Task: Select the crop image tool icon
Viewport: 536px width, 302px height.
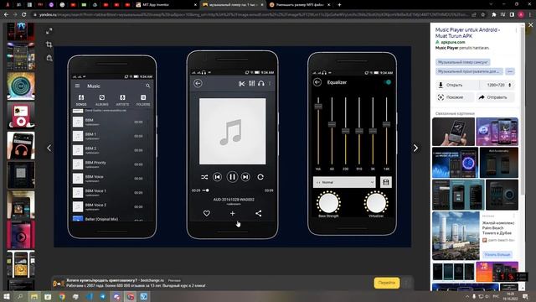Action: 49,44
